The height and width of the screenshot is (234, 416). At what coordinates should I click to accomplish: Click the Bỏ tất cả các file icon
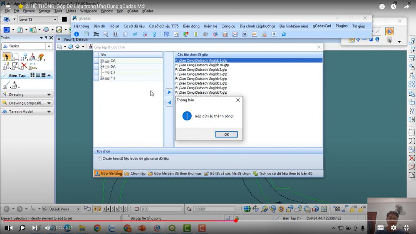[206, 173]
